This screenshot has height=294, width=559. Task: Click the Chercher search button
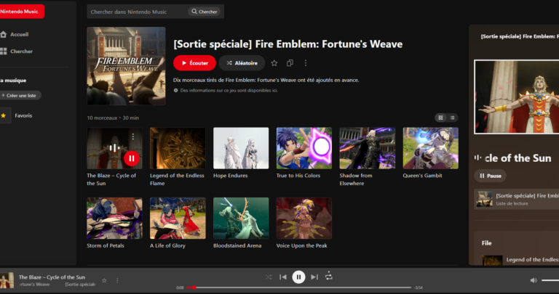pos(204,12)
